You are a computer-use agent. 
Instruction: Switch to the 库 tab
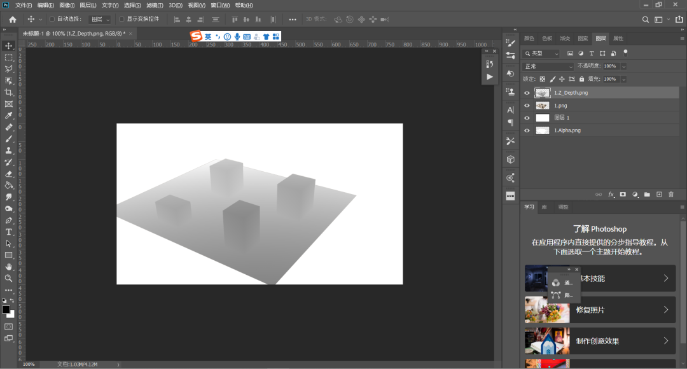tap(544, 207)
